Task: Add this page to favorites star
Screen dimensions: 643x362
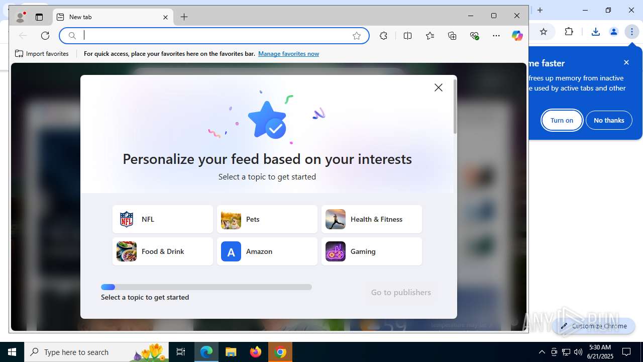Action: click(357, 36)
